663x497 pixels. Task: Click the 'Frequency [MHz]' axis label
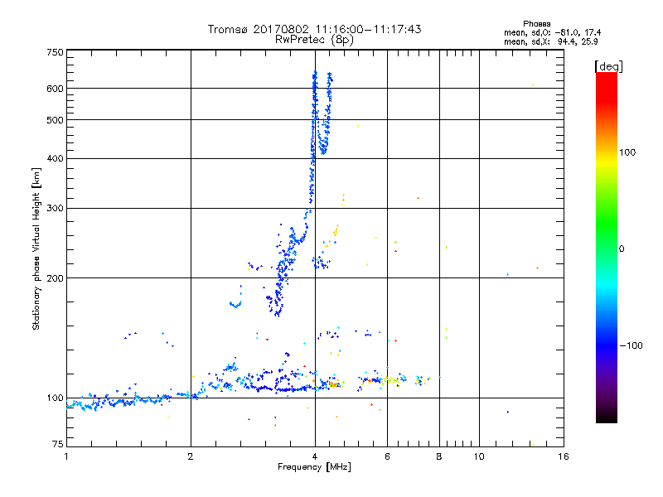(314, 467)
